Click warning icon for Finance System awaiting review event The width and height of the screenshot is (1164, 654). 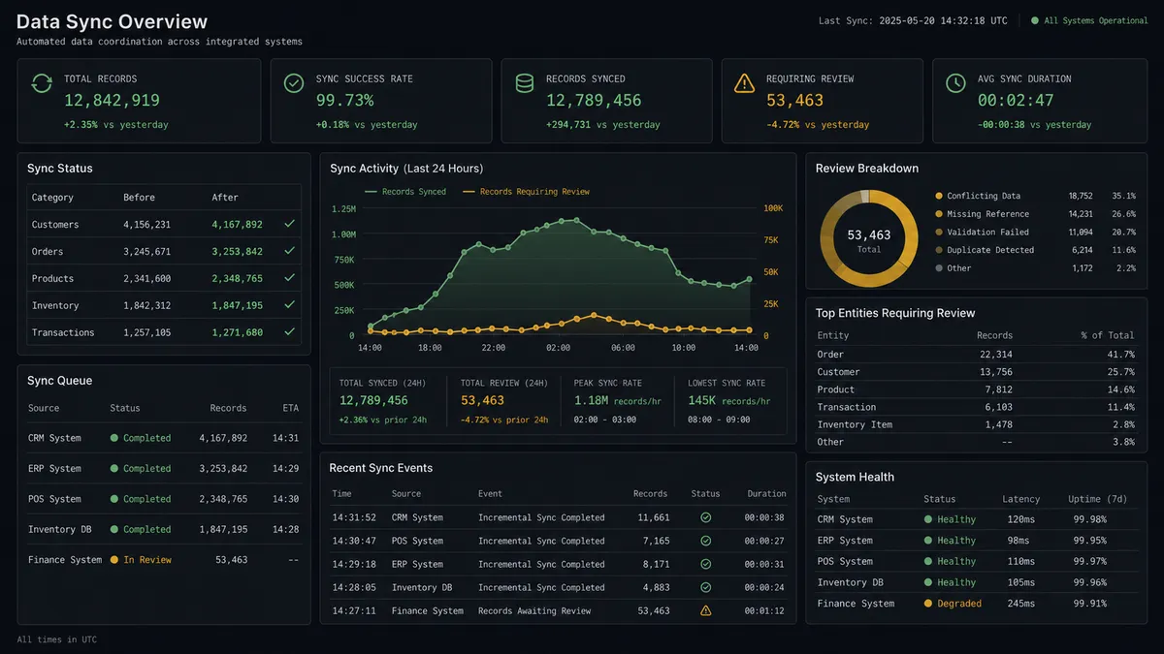705,610
